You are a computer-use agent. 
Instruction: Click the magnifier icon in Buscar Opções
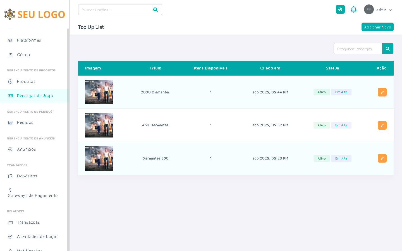click(x=155, y=10)
